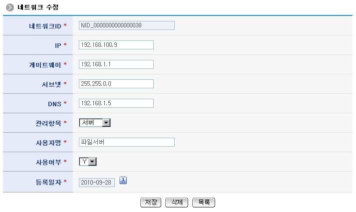Click the 사용자명 row label

pos(45,142)
